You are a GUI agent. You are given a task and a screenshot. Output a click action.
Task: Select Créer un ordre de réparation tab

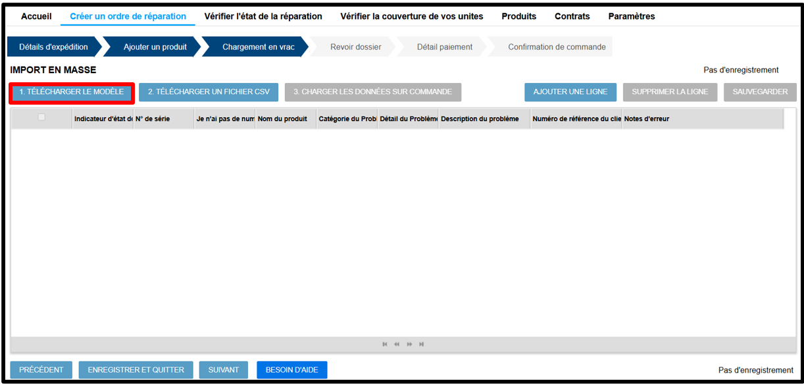pyautogui.click(x=128, y=16)
